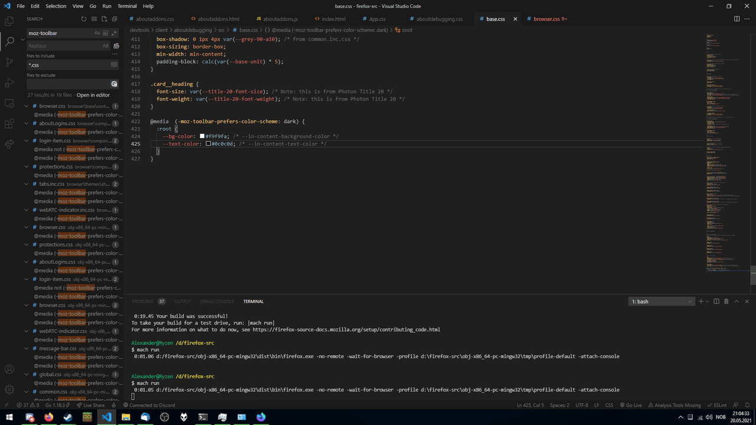The image size is (756, 425).
Task: Click the #f9f9fa color swatch
Action: 202,136
